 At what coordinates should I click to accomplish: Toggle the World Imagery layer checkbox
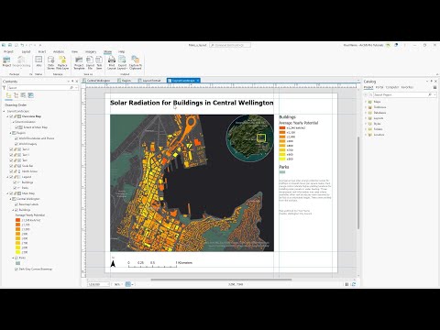point(16,144)
